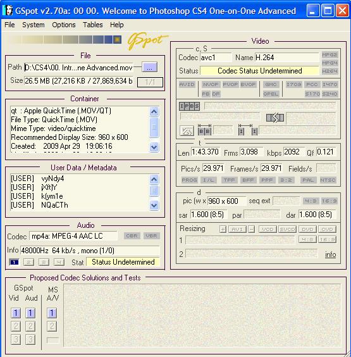This screenshot has width=351, height=357.
Task: Click the BFF field order indicator
Action: tap(248, 180)
